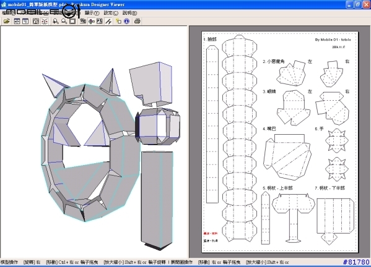This screenshot has height=267, width=371.
Task: Click the split window layout icon
Action: (x=17, y=21)
